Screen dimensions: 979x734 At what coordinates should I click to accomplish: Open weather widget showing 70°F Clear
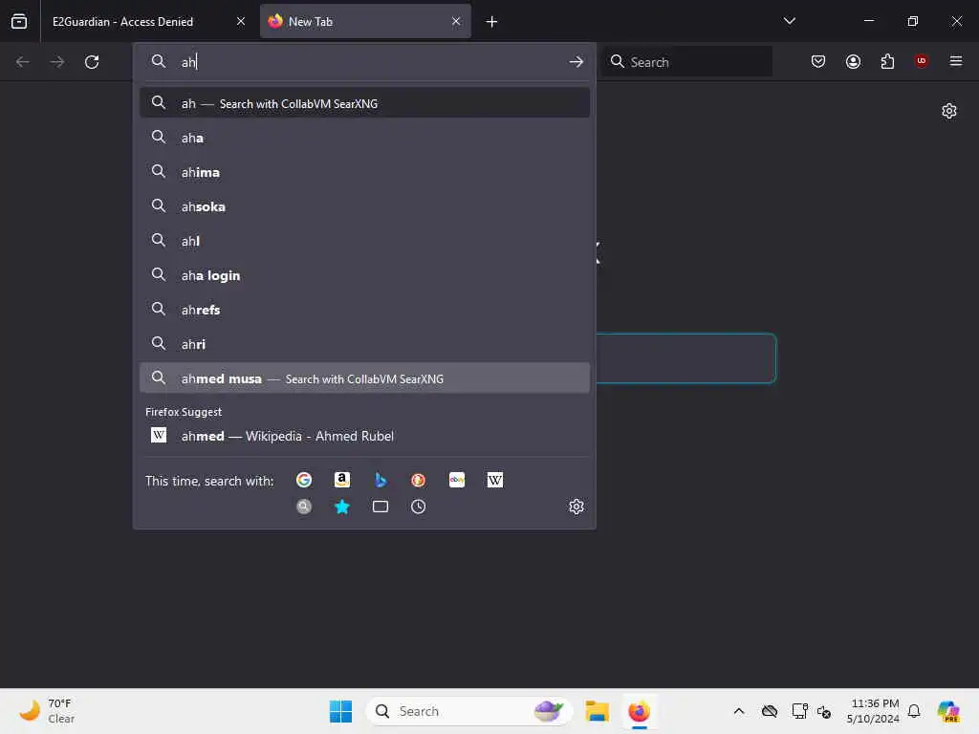tap(48, 711)
